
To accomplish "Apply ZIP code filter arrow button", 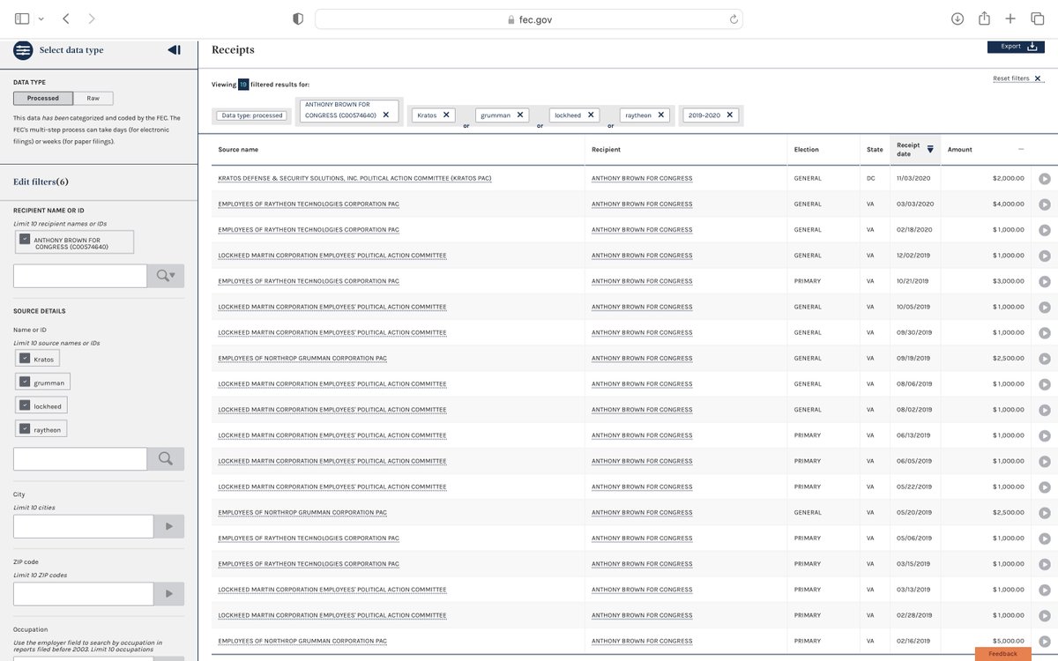I will coord(169,594).
